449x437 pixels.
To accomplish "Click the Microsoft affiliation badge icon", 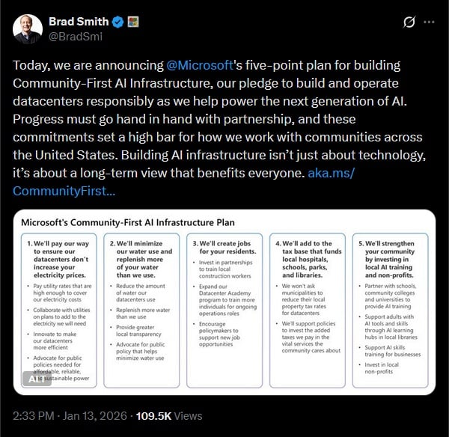I will (130, 21).
